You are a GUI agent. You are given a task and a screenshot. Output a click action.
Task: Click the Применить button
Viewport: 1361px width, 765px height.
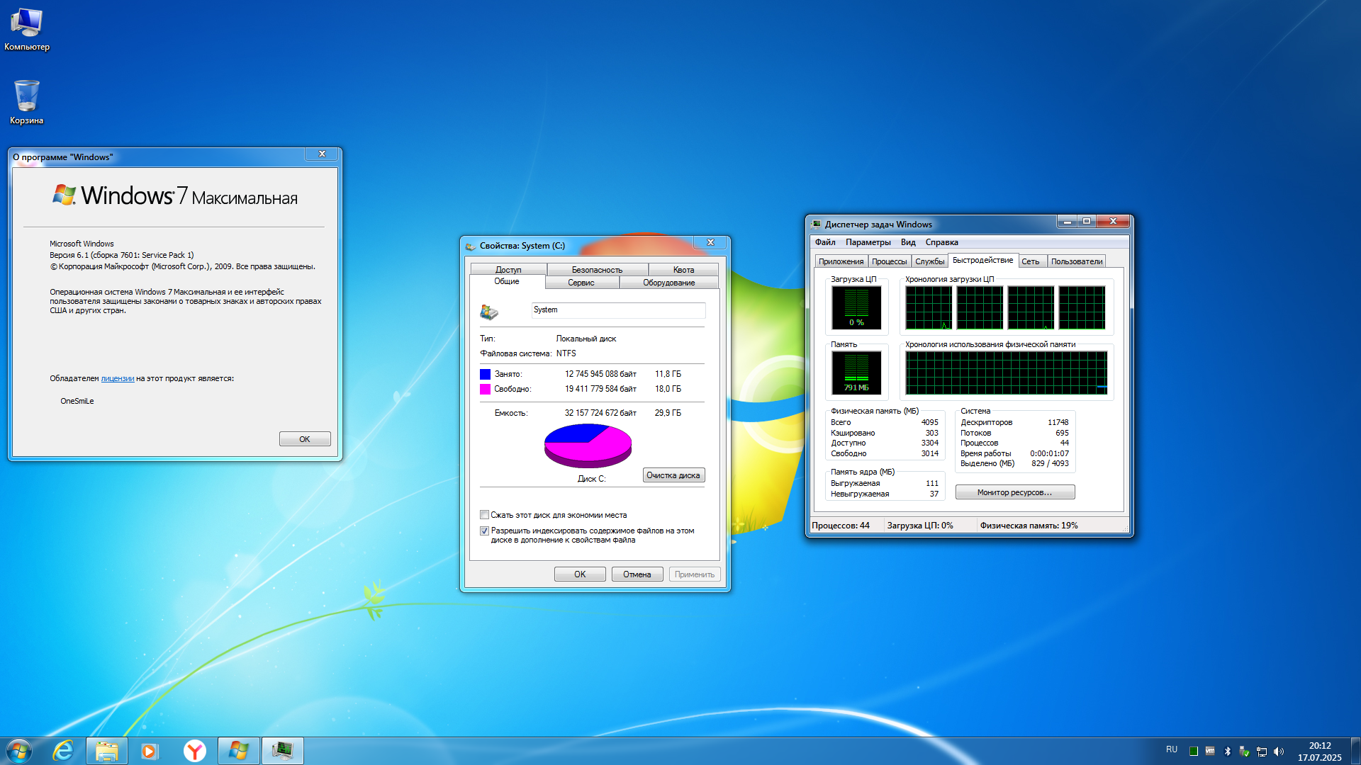tap(695, 574)
